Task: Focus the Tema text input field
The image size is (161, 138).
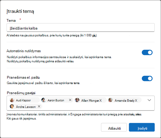Action: pyautogui.click(x=80, y=28)
